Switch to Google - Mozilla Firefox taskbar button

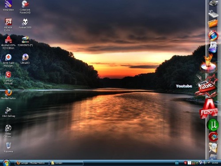coord(32,163)
